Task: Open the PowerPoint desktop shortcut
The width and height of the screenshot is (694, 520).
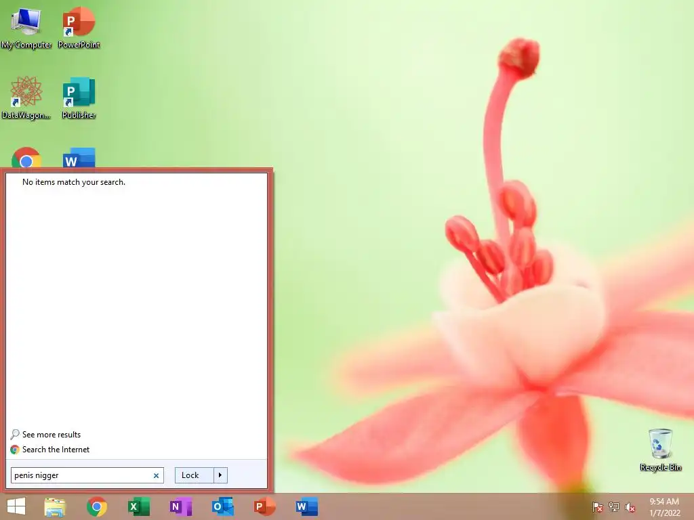Action: click(79, 28)
